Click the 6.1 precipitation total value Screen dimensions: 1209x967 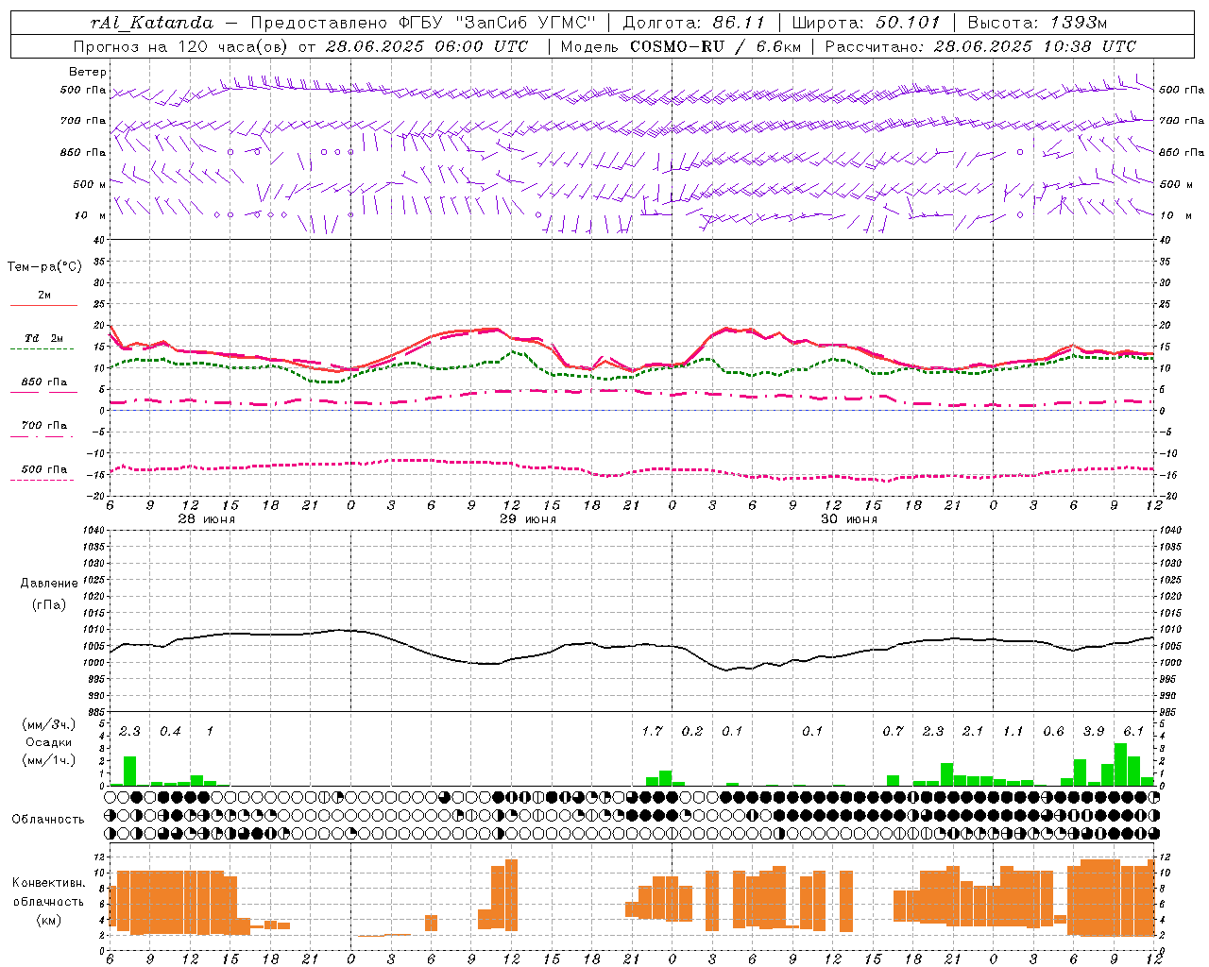[x=1133, y=732]
